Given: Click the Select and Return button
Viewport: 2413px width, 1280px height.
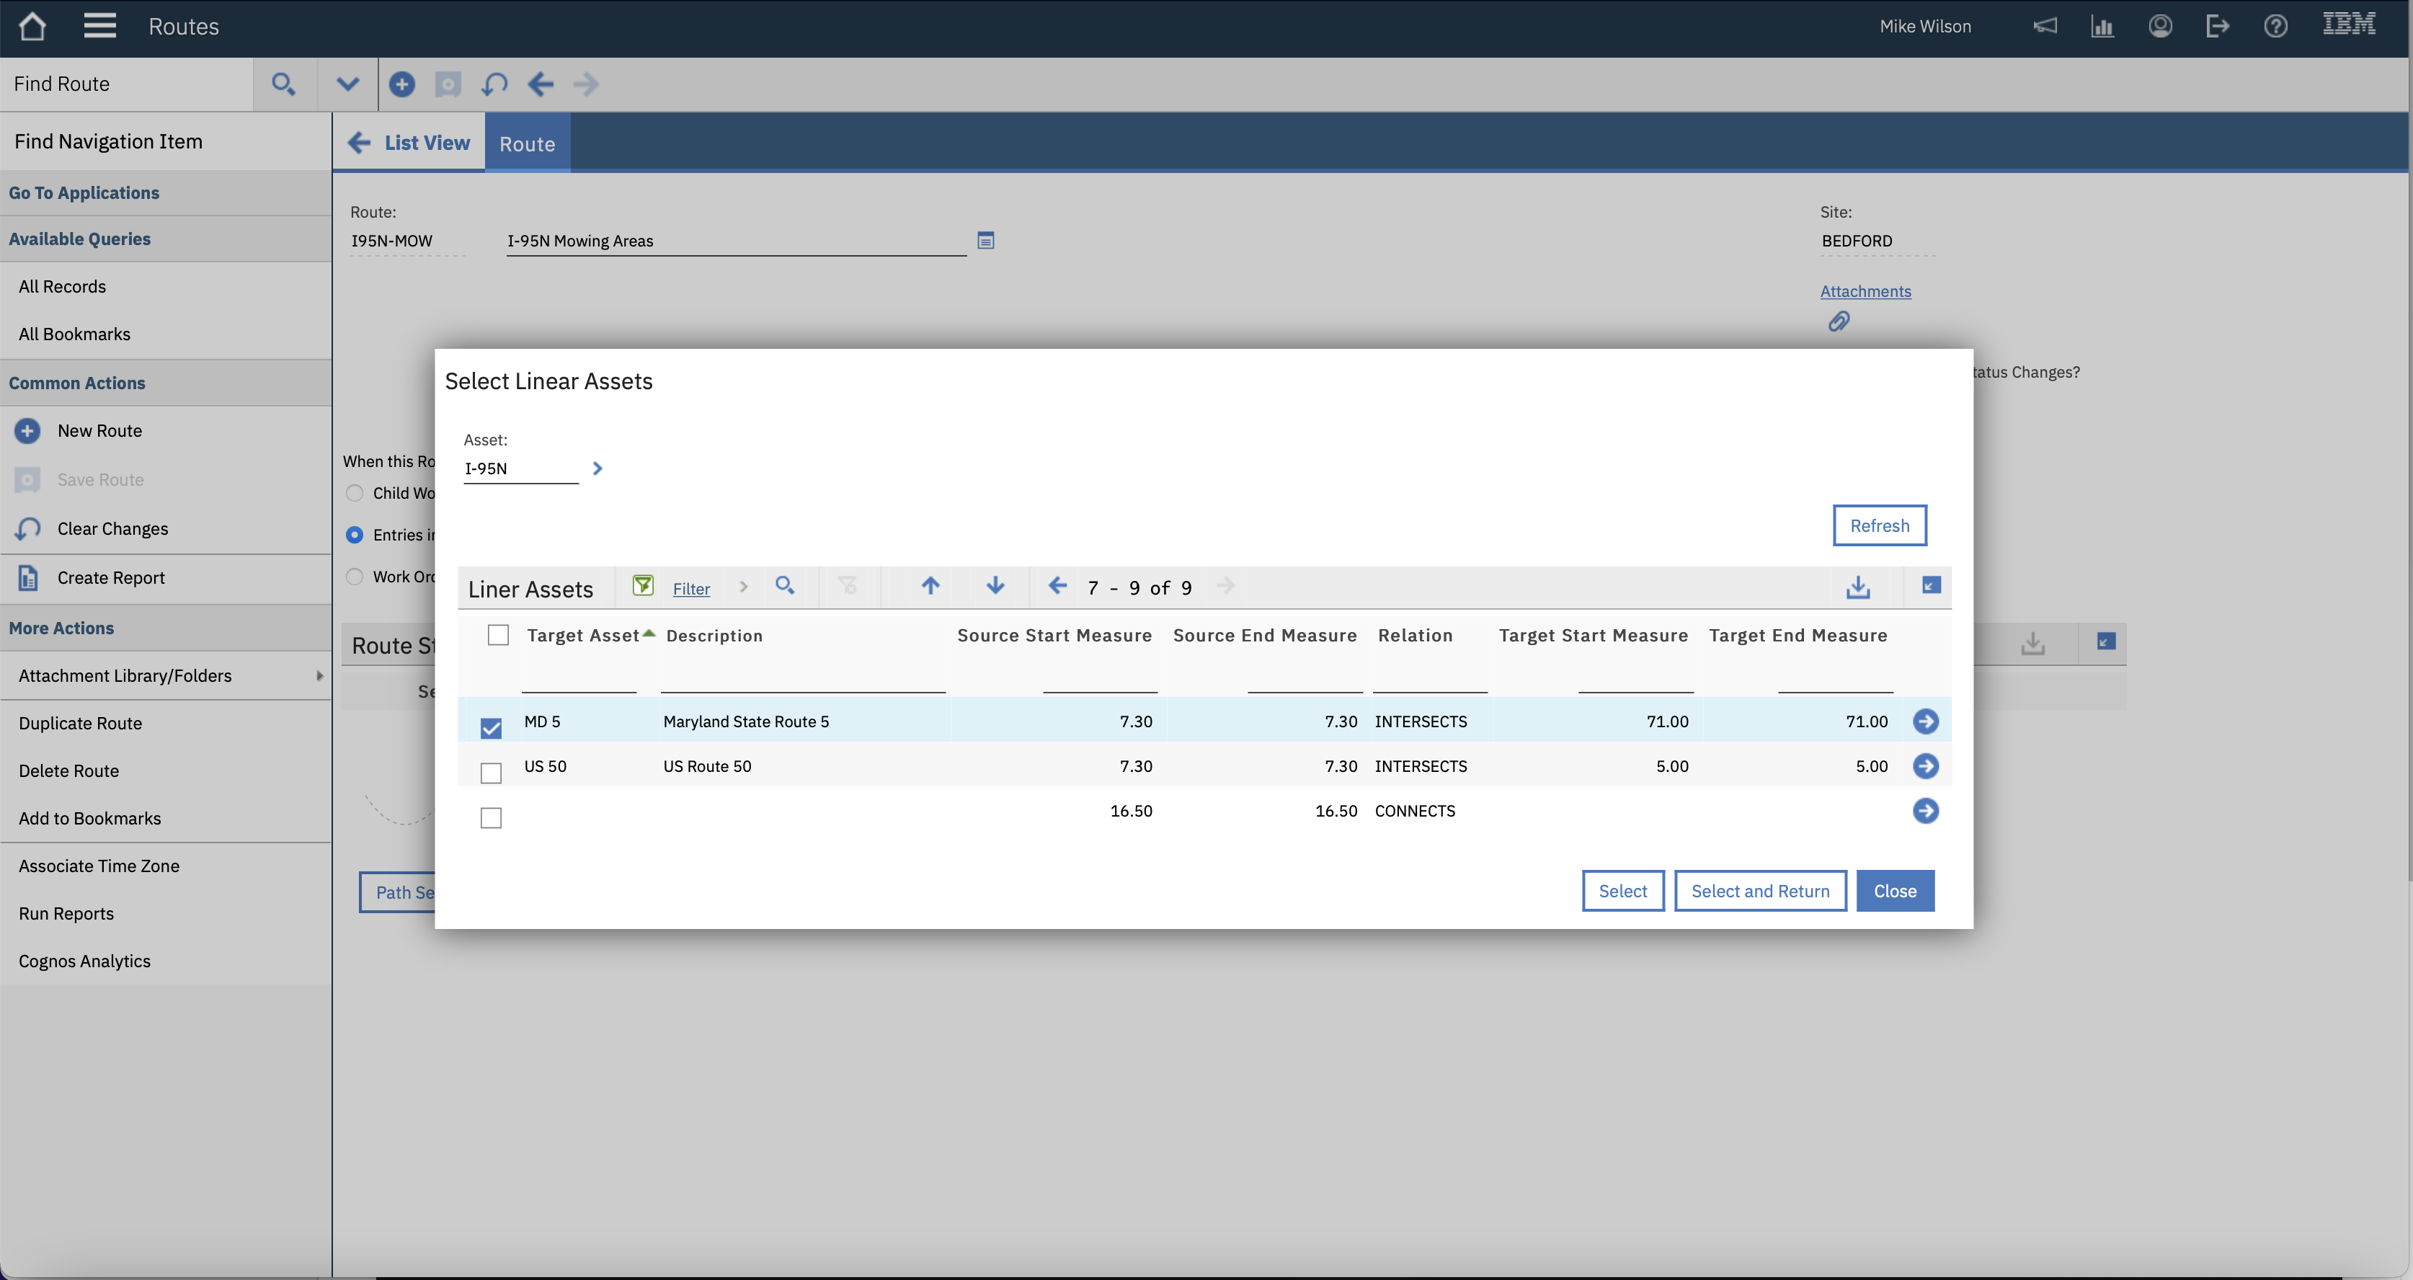Looking at the screenshot, I should coord(1760,891).
